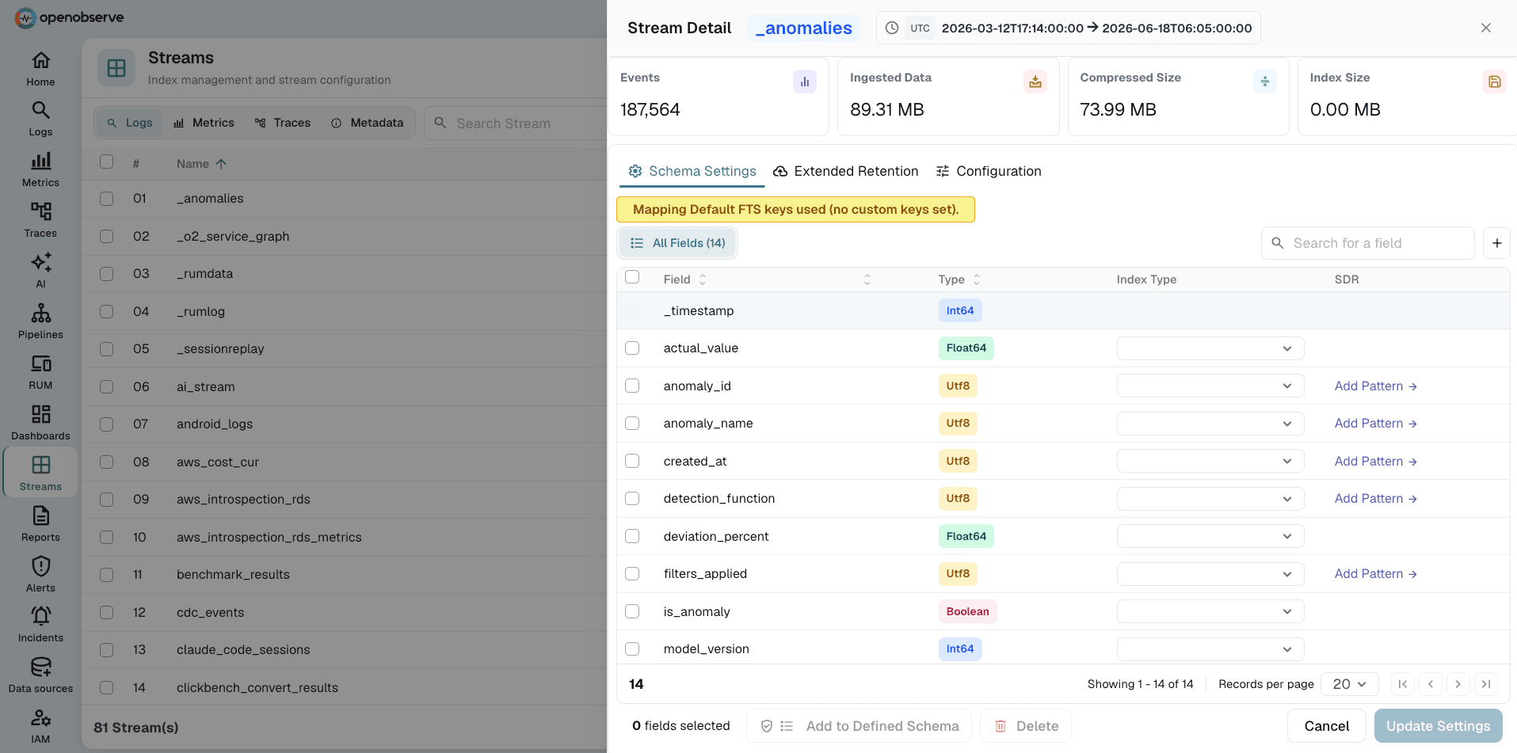Click Add Pattern for detection_function

coord(1375,499)
